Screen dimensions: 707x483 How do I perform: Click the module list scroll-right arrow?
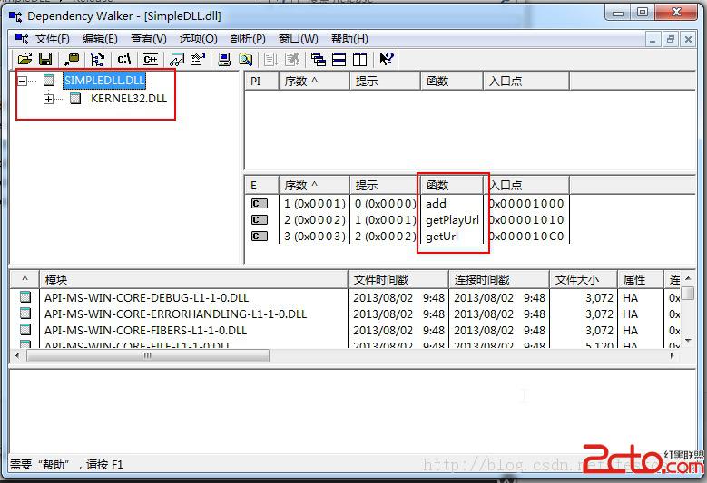click(672, 355)
